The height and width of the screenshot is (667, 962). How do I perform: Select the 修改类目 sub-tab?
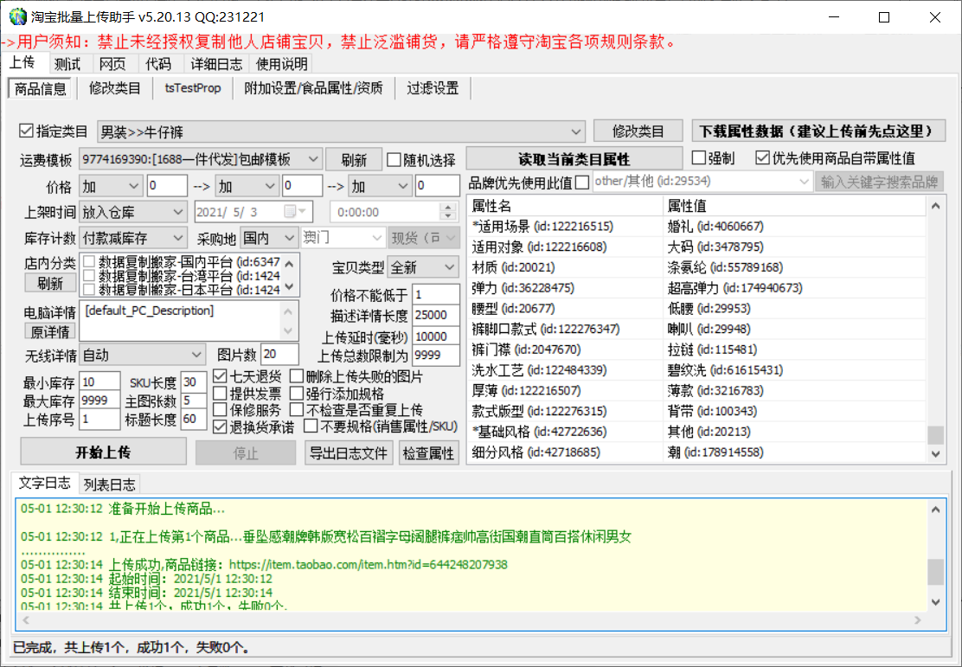[x=115, y=88]
